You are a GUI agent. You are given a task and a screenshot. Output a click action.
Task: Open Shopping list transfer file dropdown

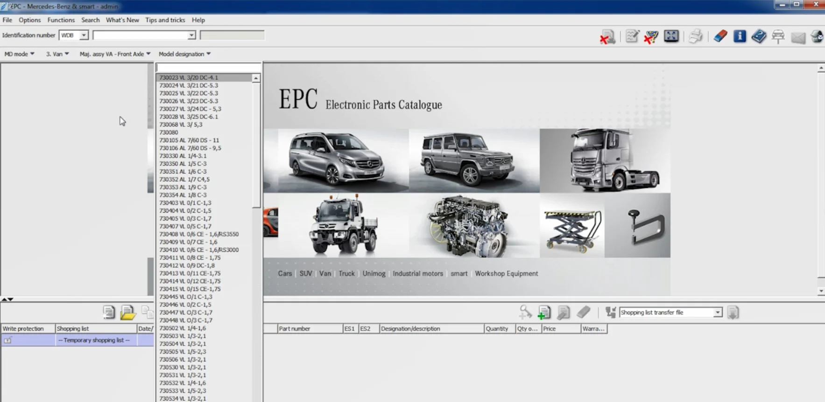point(718,312)
